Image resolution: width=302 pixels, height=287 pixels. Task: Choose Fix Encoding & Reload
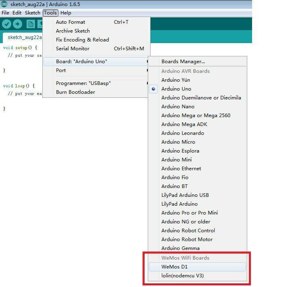click(x=96, y=40)
